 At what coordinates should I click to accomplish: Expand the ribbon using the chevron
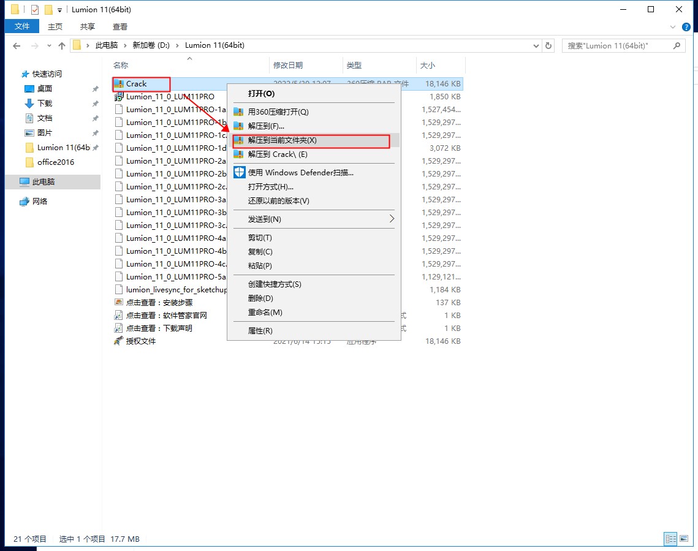674,26
